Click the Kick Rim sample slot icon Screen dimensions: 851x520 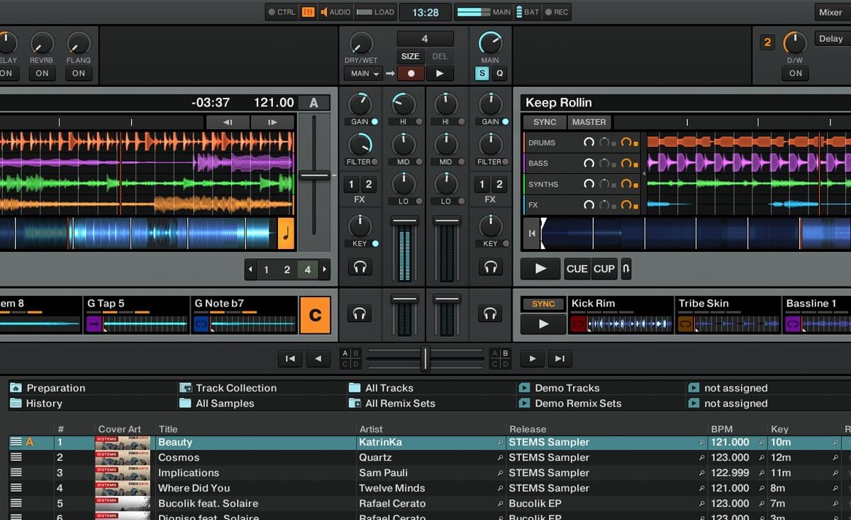[x=578, y=324]
